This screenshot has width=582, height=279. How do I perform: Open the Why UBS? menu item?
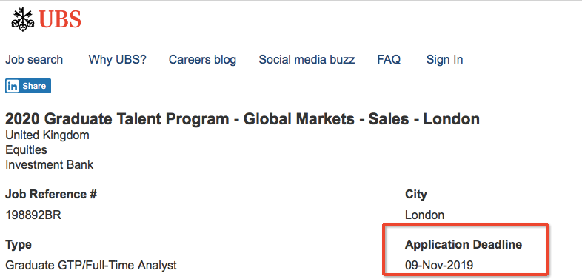click(117, 60)
